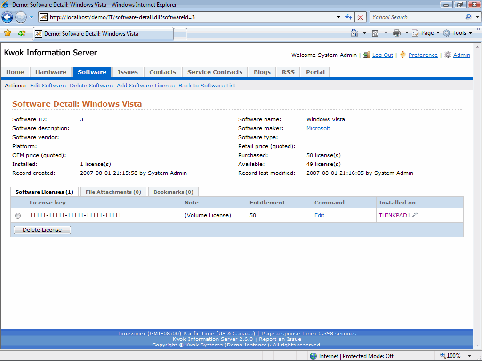Go to the browser Home page icon
This screenshot has width=482, height=361.
(x=354, y=33)
